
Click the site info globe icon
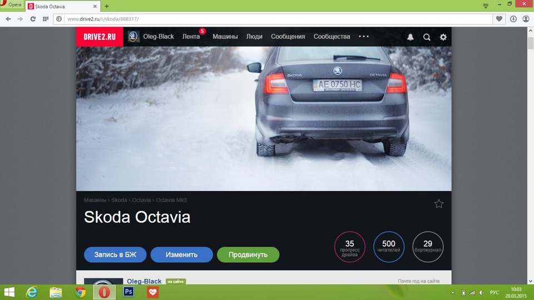(x=59, y=19)
